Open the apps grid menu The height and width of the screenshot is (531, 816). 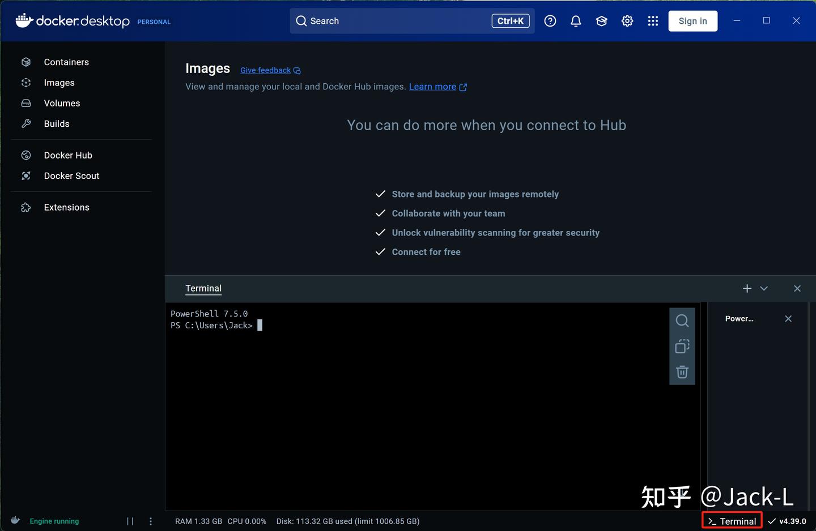[653, 21]
